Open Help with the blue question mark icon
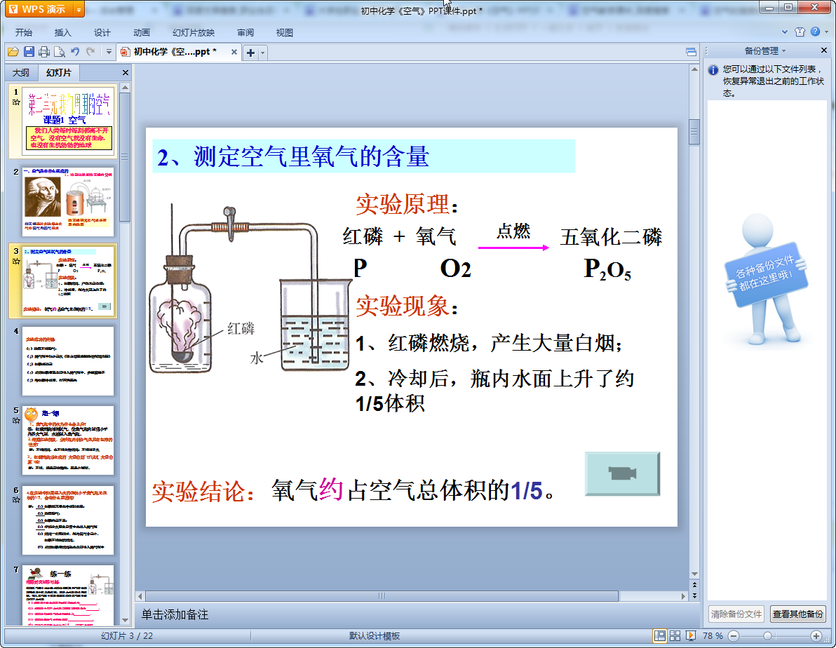 pyautogui.click(x=815, y=32)
